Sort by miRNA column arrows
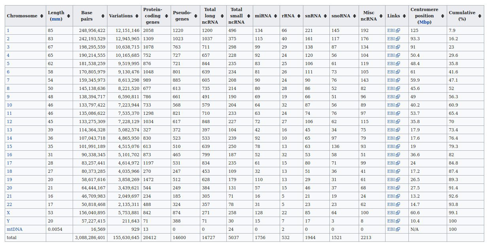Viewport: 489px width, 245px height. [276, 16]
